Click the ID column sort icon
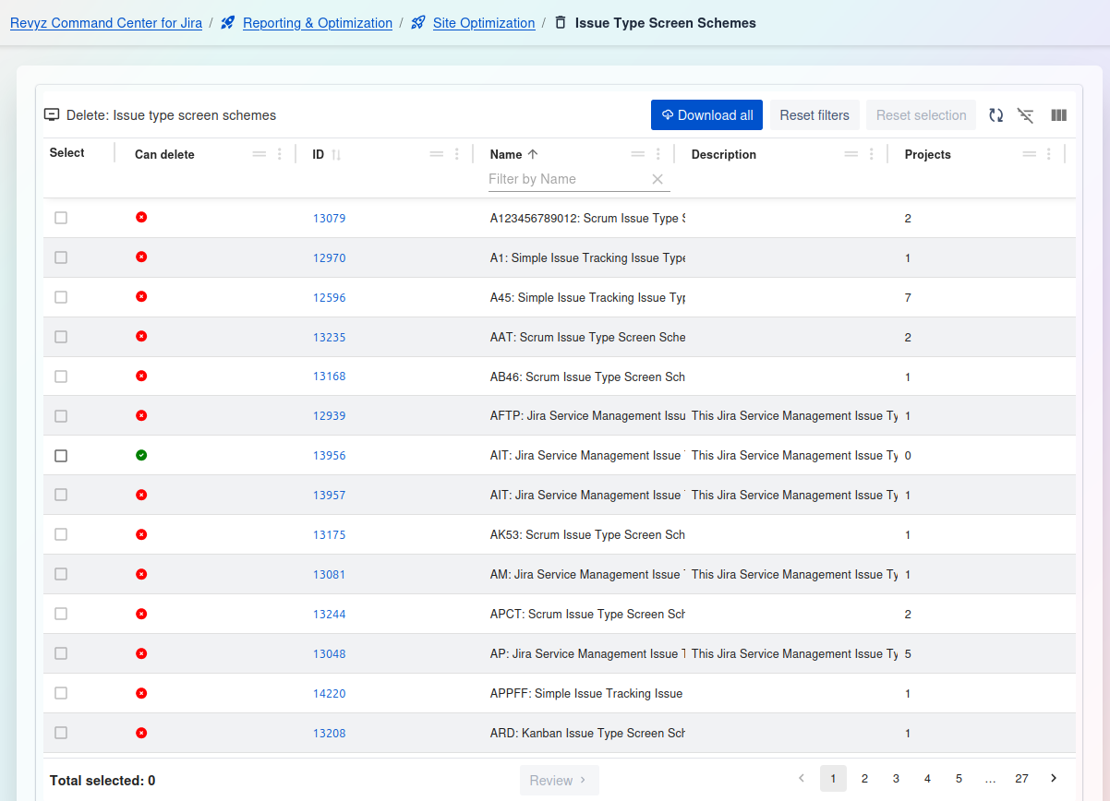Viewport: 1110px width, 801px height. pos(336,155)
